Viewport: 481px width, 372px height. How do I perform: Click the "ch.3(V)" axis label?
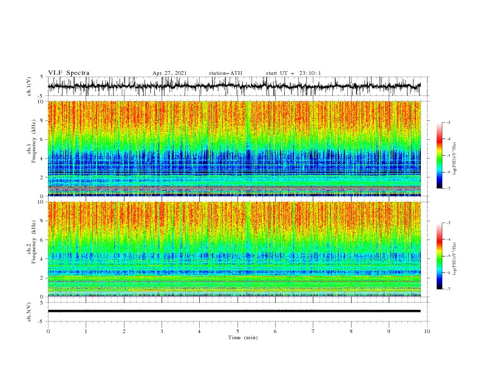(29, 312)
